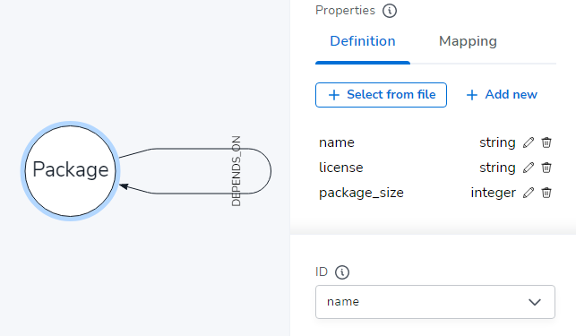Edit the name property
Screen dimensions: 576x336
point(529,142)
